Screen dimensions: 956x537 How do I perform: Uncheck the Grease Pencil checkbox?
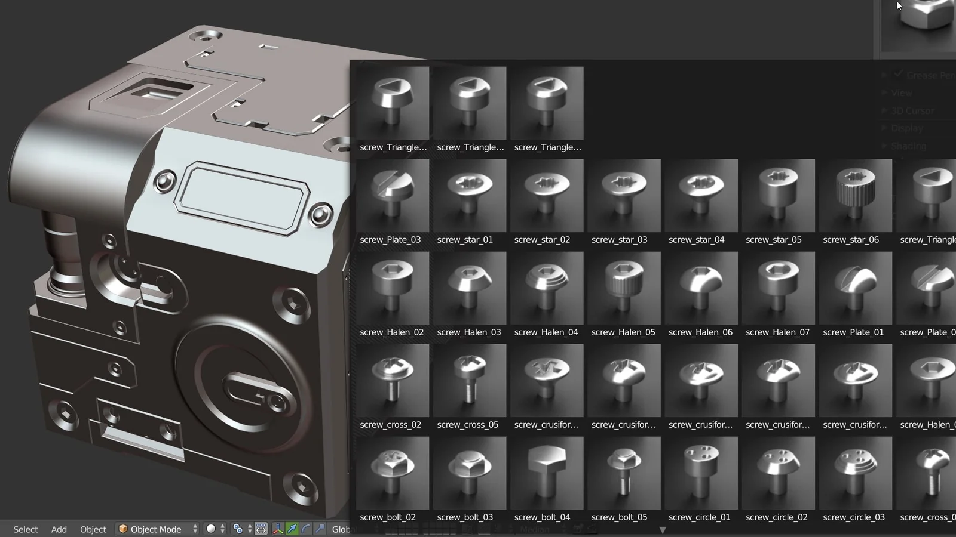click(x=899, y=75)
